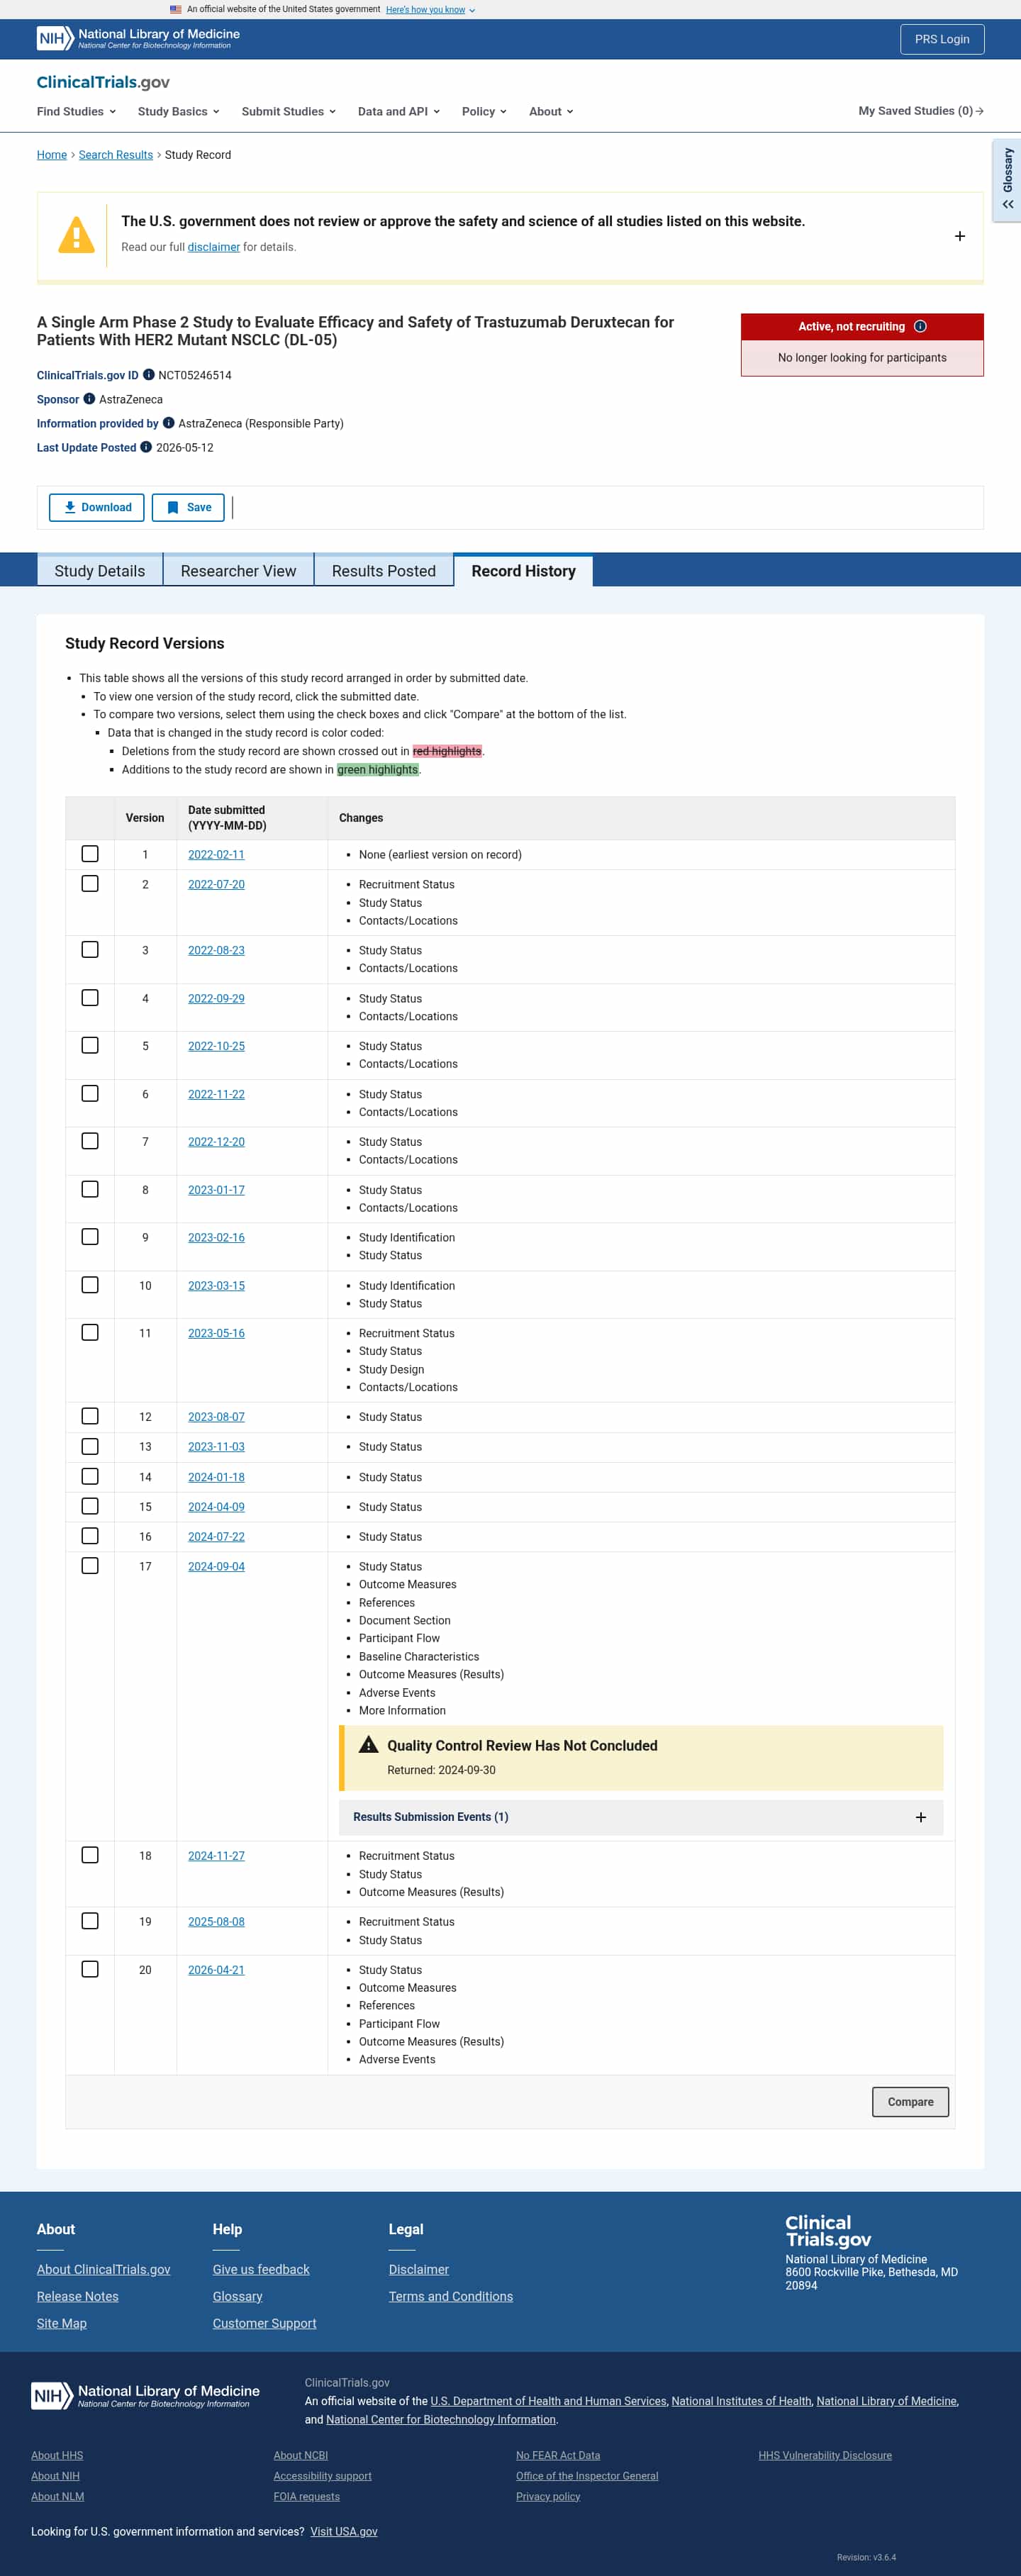Click the PRS Login button
1021x2576 pixels.
[x=942, y=39]
